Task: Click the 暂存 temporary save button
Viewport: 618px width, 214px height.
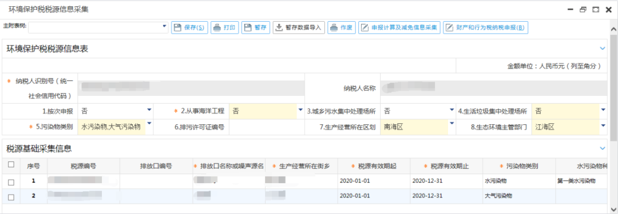Action: click(255, 27)
